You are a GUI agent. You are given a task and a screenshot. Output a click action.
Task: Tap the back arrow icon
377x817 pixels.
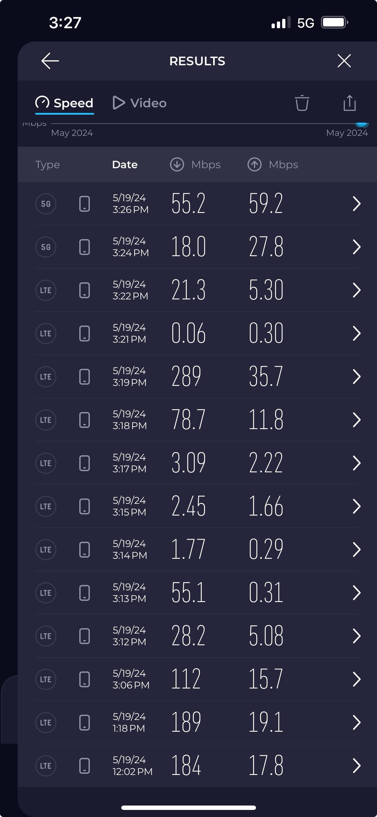[x=50, y=61]
